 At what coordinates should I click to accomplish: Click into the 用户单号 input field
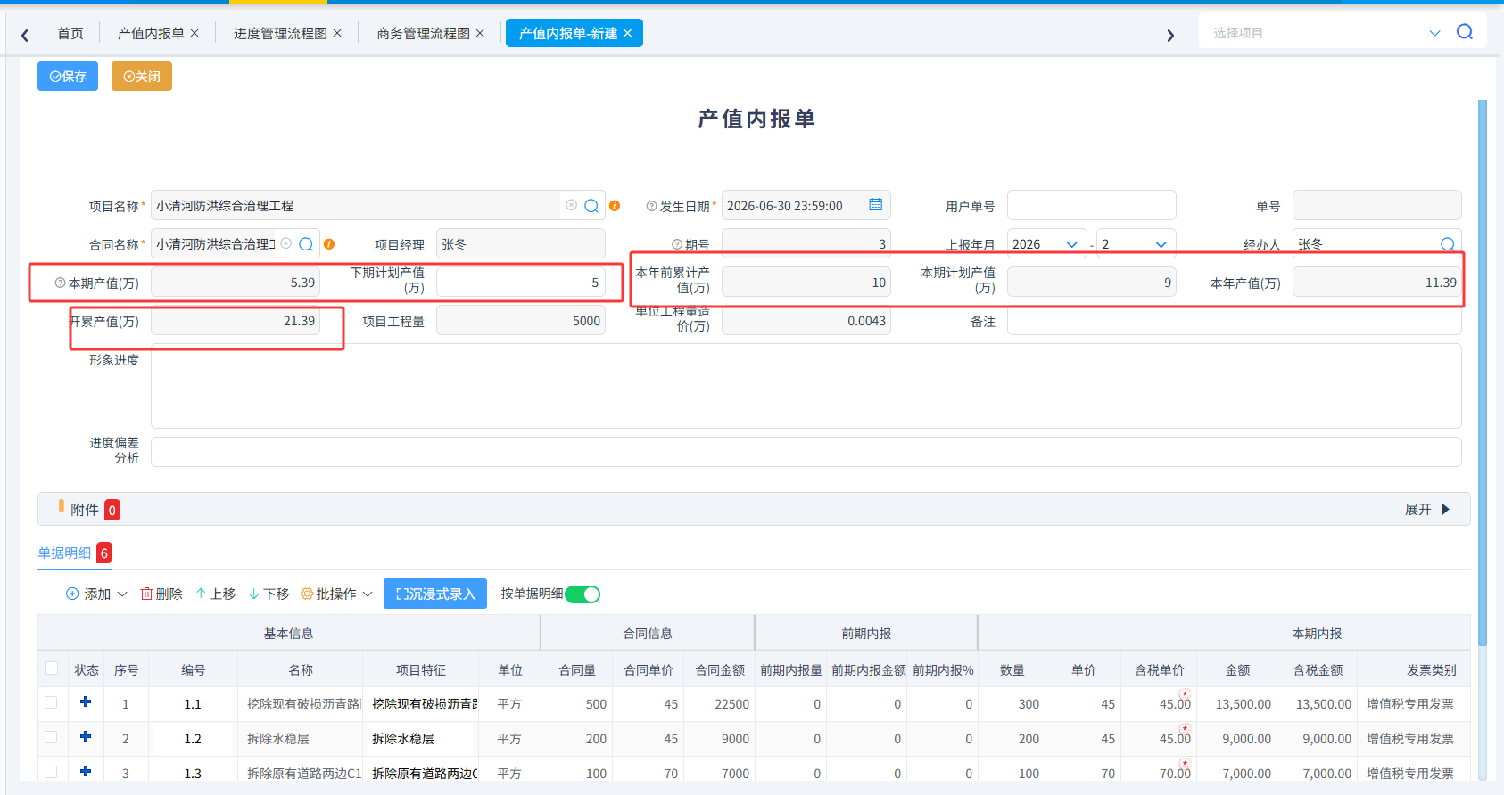[x=1092, y=205]
